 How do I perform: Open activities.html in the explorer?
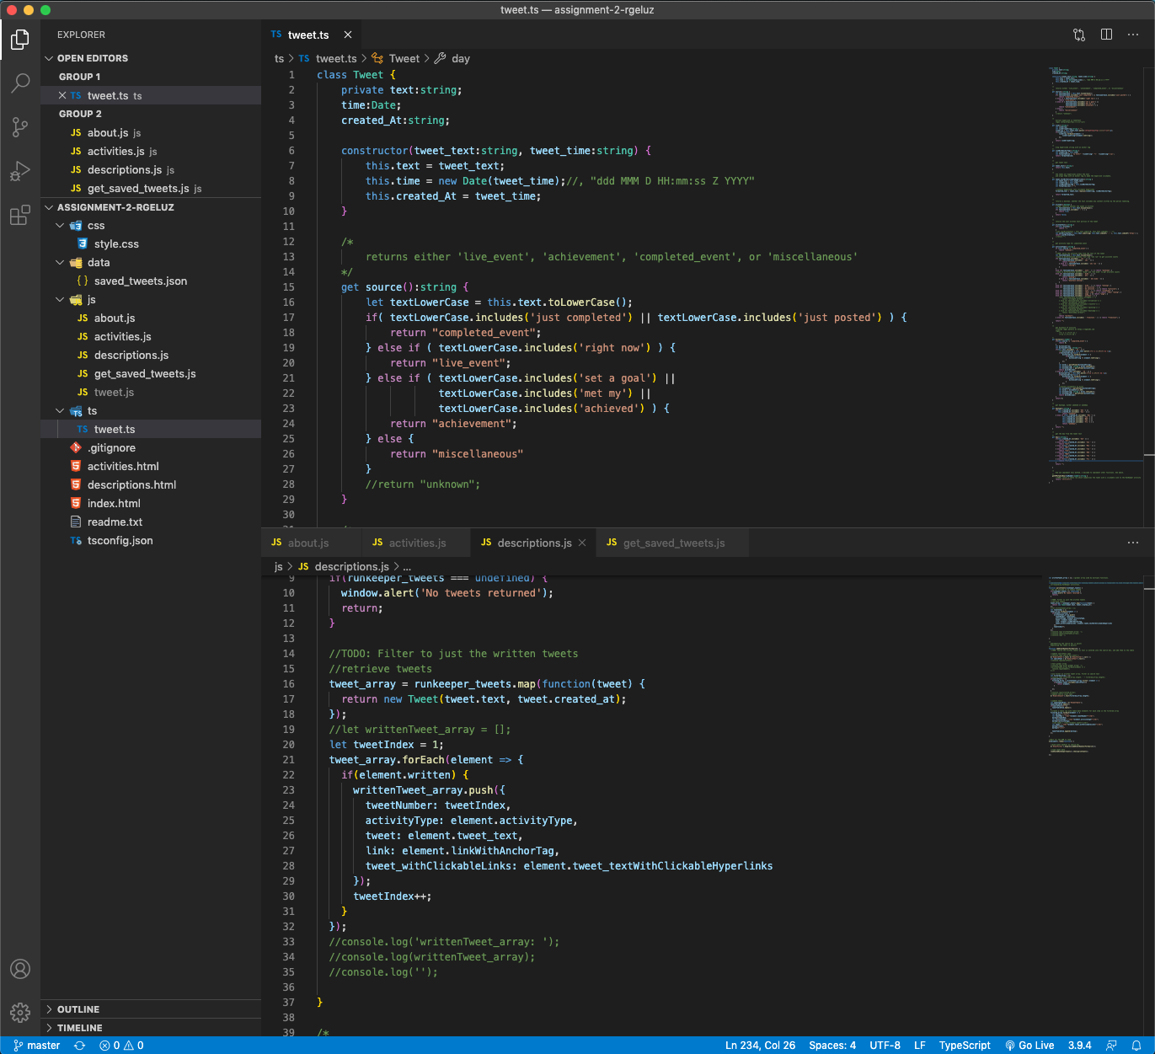(151, 467)
